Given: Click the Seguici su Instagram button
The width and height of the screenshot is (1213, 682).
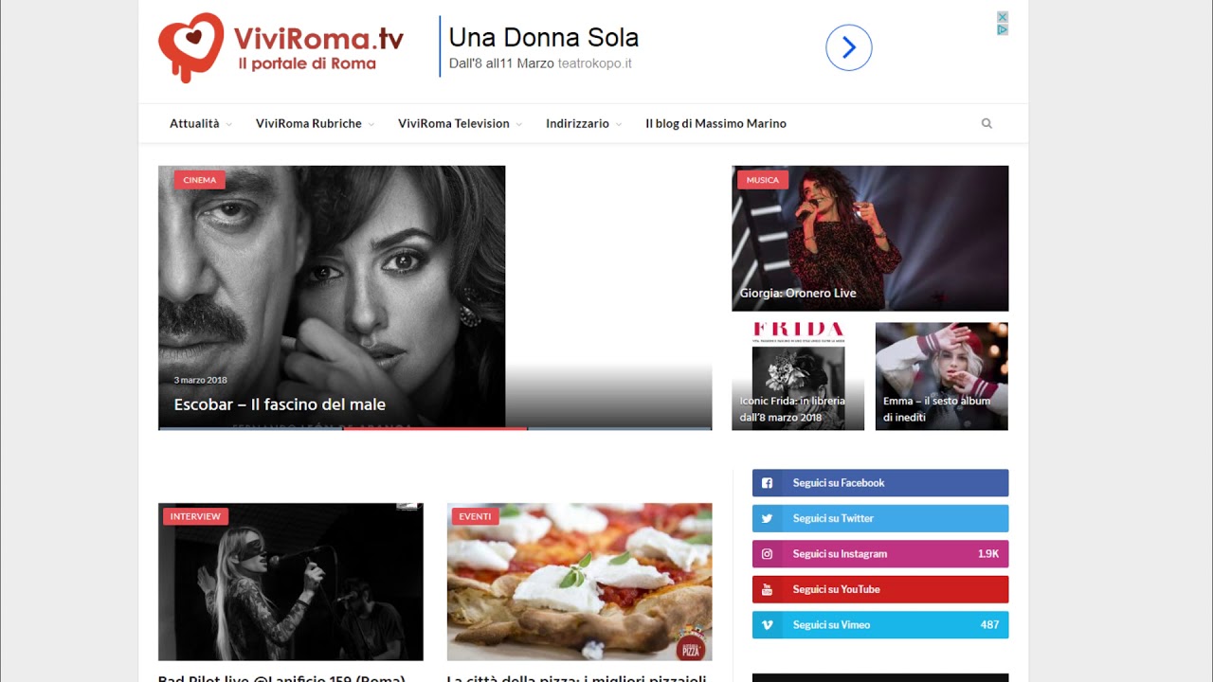Looking at the screenshot, I should [880, 554].
